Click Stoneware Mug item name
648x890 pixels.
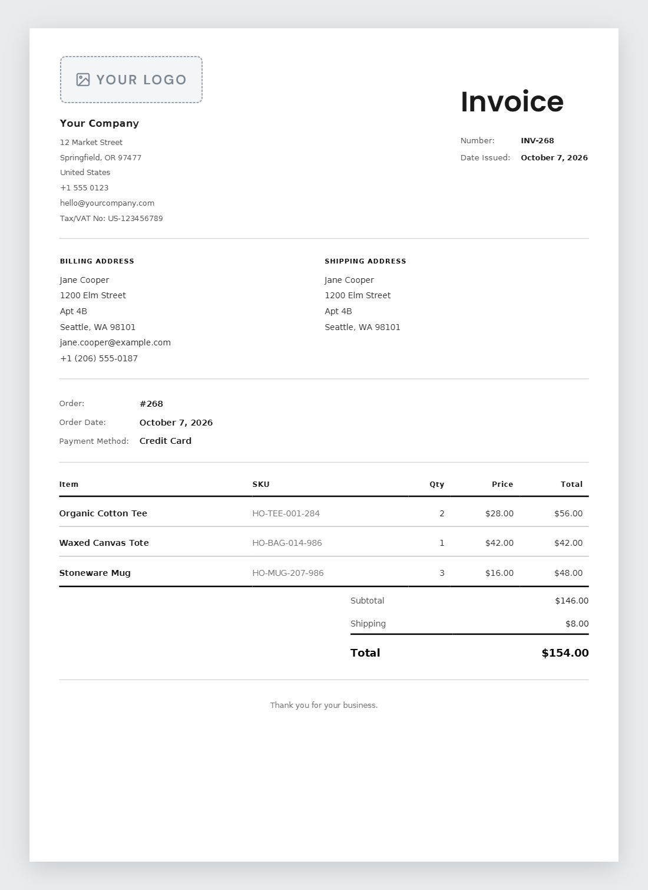95,573
